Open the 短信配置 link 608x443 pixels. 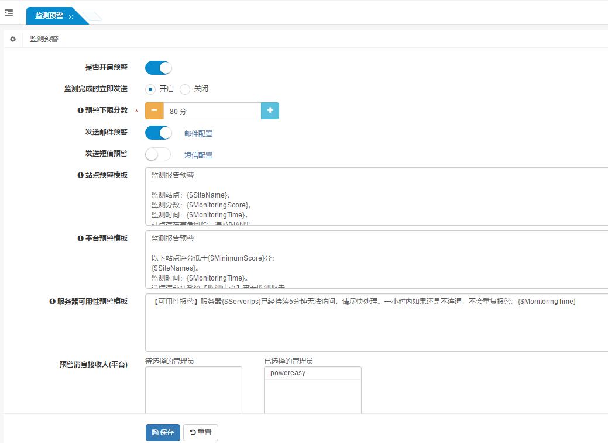pos(198,155)
